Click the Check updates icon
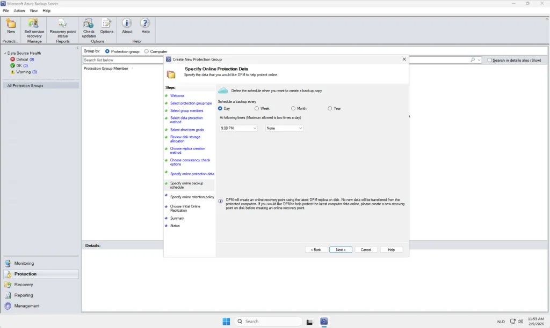The image size is (550, 328). pyautogui.click(x=89, y=24)
